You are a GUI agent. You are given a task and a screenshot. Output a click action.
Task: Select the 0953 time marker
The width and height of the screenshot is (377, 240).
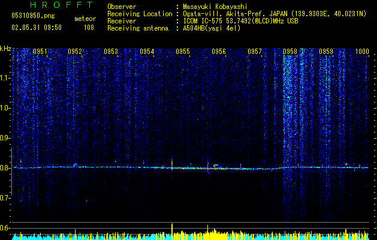coord(111,51)
